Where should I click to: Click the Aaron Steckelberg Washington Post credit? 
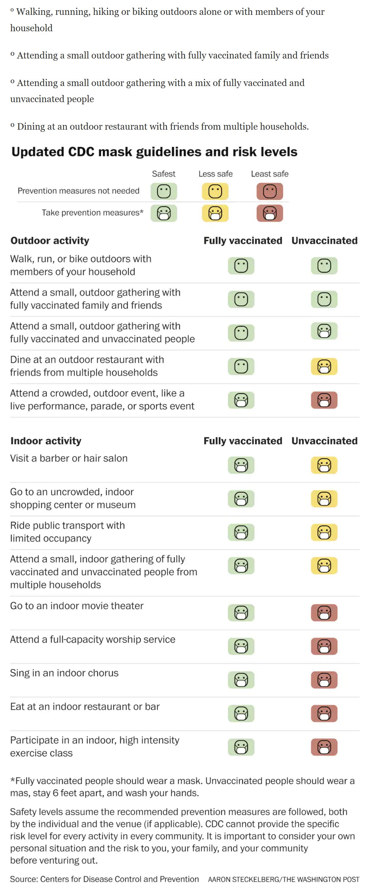283,879
